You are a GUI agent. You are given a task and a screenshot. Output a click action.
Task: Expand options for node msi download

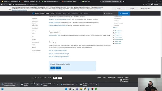77,85
